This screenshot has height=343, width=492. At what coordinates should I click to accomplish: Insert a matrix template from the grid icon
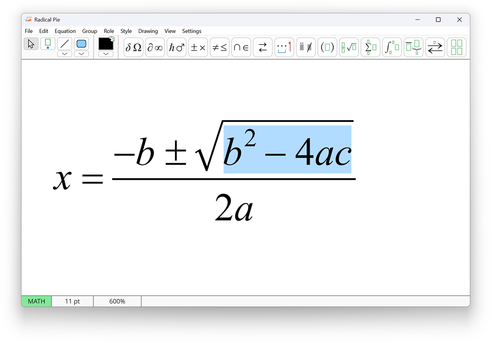[456, 47]
